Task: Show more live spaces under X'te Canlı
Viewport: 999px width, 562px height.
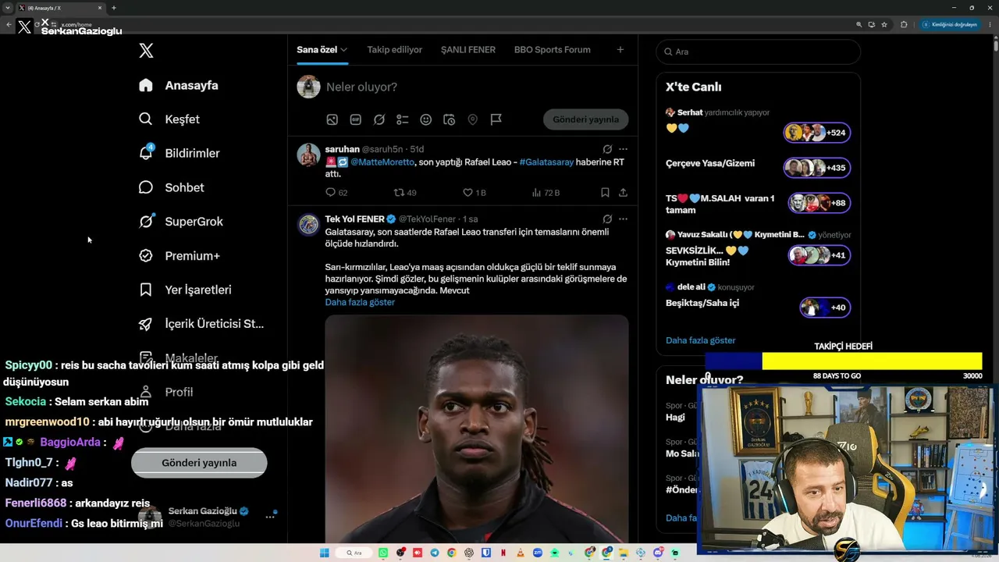Action: (x=700, y=340)
